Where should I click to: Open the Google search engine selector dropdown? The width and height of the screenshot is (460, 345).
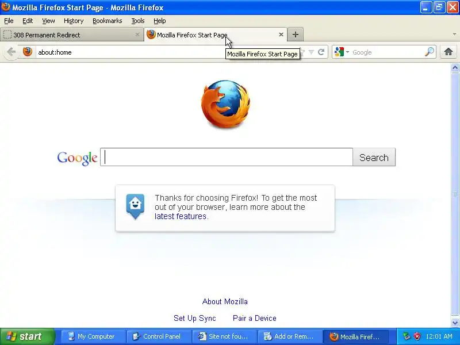pos(342,52)
